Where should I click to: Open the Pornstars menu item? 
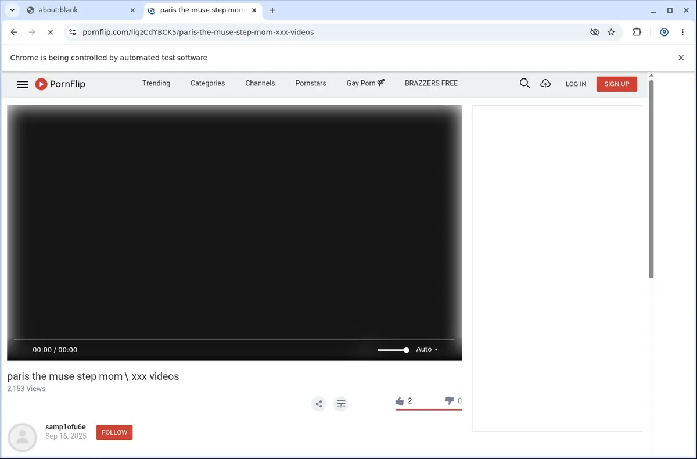[311, 83]
